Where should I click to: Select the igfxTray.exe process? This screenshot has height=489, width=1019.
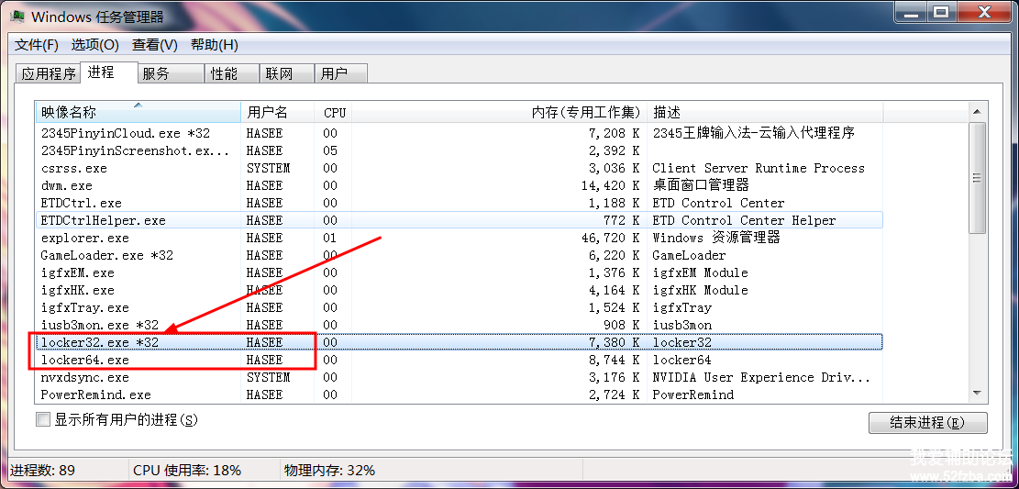[x=460, y=307]
